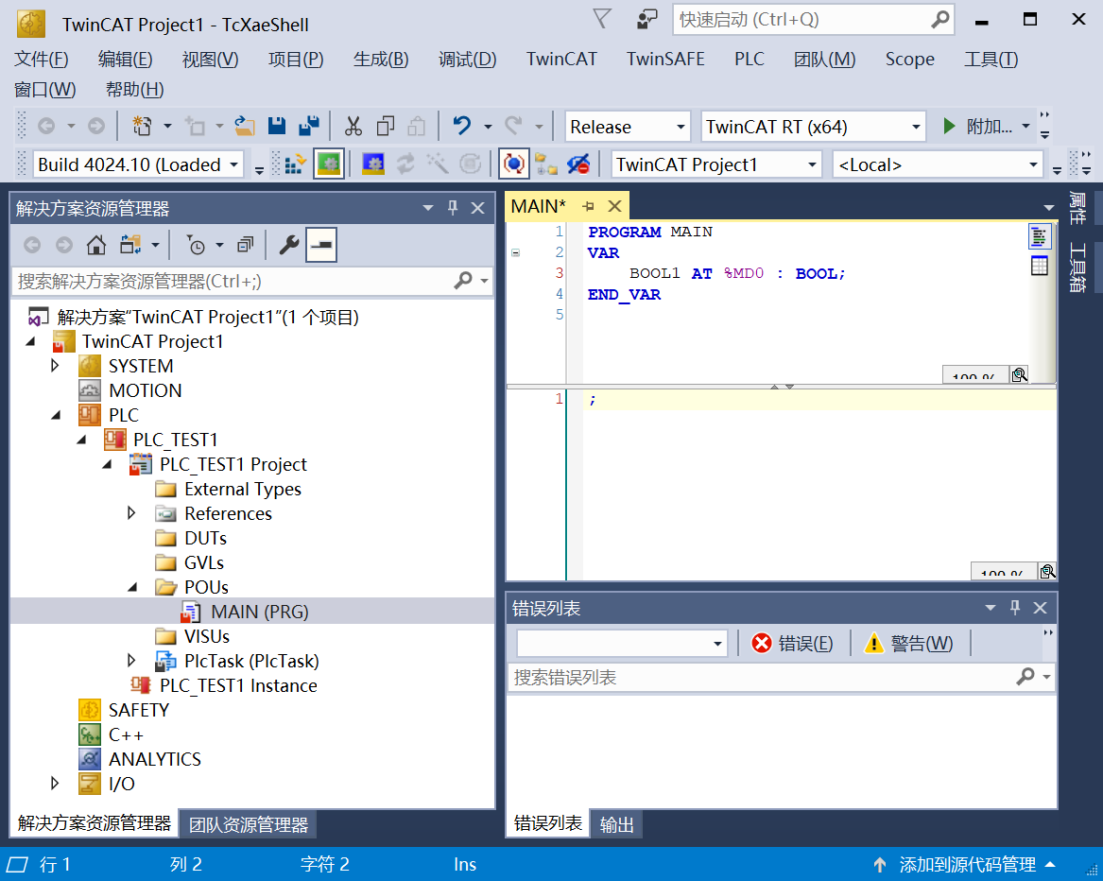Click the Home icon in Solution Explorer

coord(96,245)
